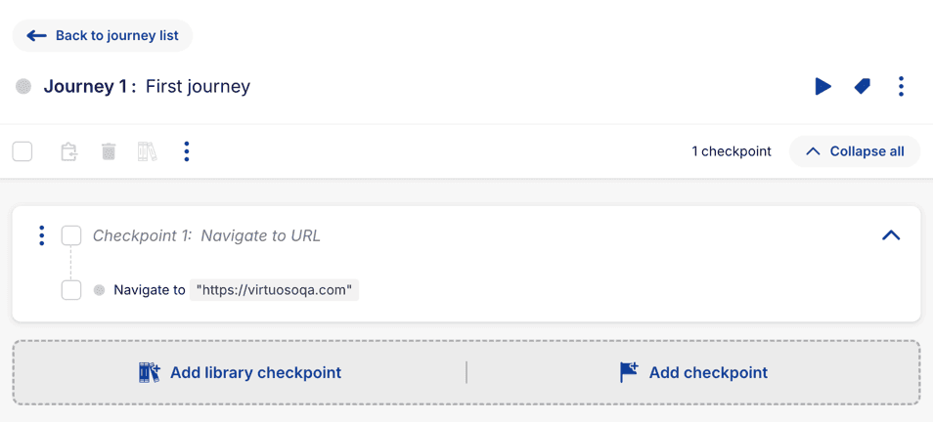933x422 pixels.
Task: Open journey tags via the tag icon
Action: coord(862,87)
